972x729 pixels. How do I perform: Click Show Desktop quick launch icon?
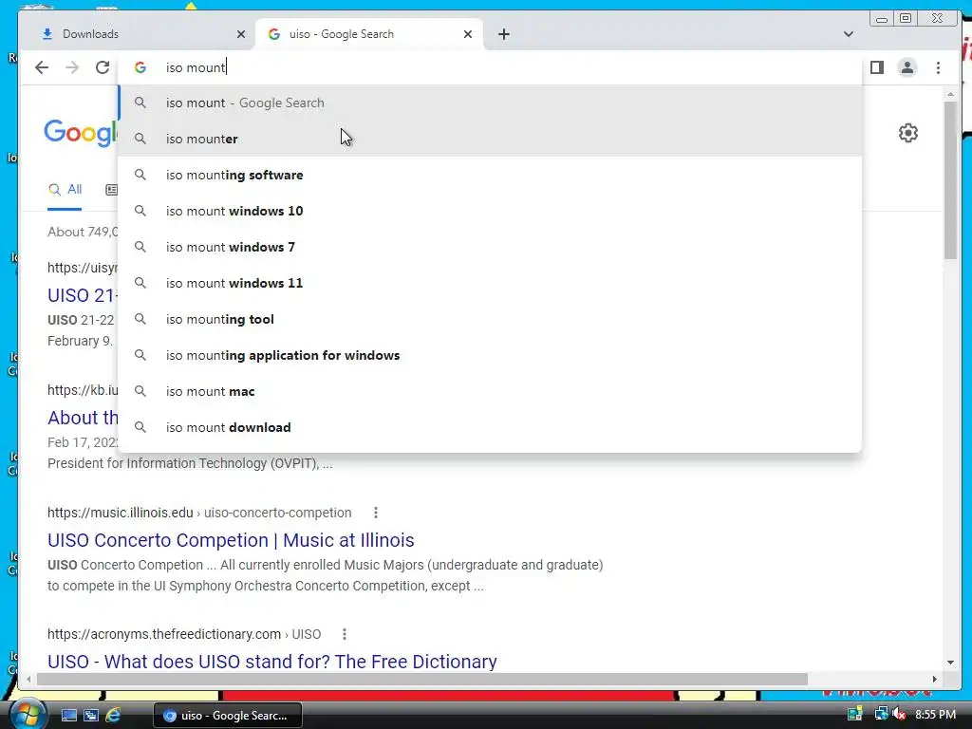coord(68,716)
